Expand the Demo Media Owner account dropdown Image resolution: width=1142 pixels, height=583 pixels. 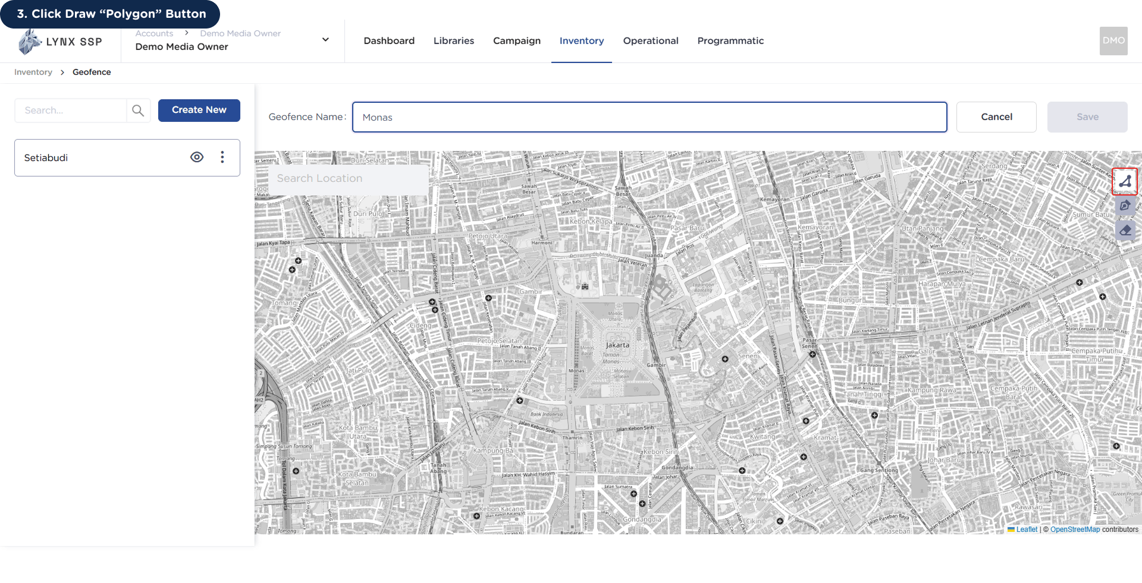coord(325,40)
